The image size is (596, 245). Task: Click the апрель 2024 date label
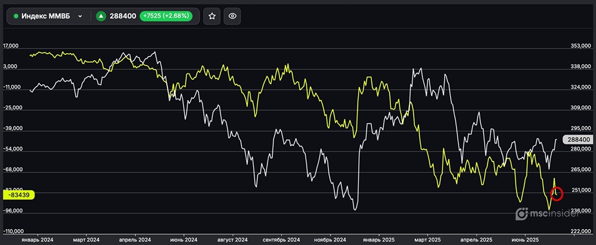pos(135,239)
